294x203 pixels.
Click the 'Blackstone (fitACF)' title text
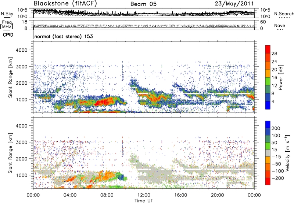(65, 4)
